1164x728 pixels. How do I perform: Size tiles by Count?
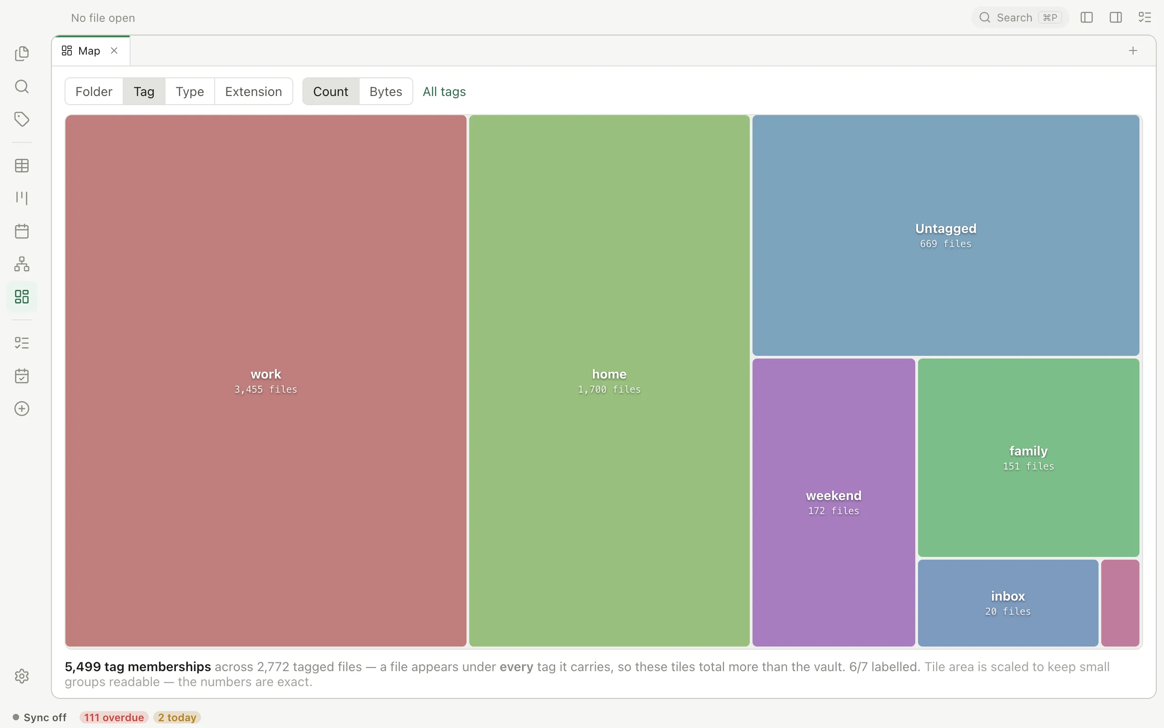331,91
